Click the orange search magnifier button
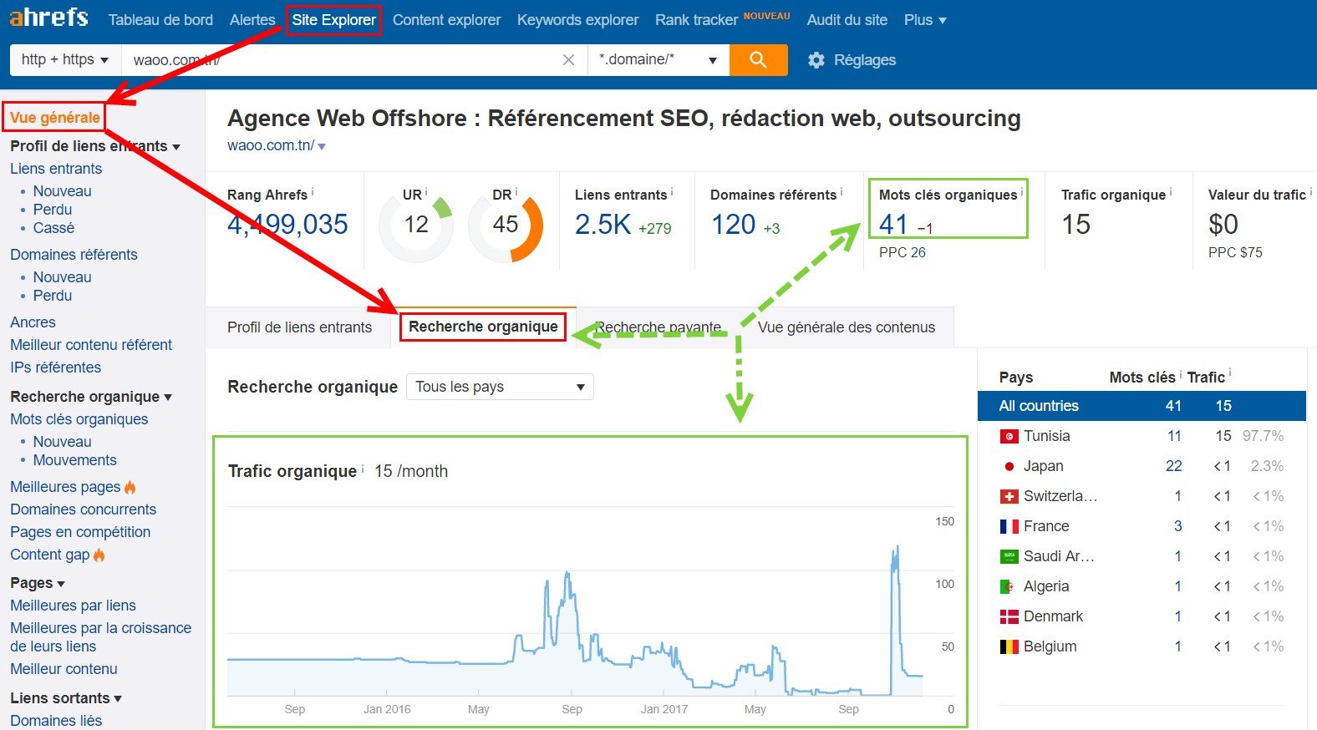Viewport: 1317px width, 730px height. 758,59
